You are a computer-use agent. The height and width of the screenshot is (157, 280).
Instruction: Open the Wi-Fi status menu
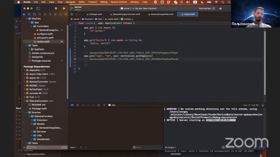[216, 2]
